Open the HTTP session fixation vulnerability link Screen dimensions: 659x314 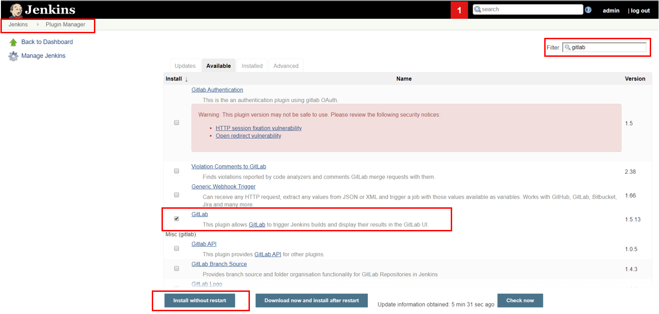point(259,128)
